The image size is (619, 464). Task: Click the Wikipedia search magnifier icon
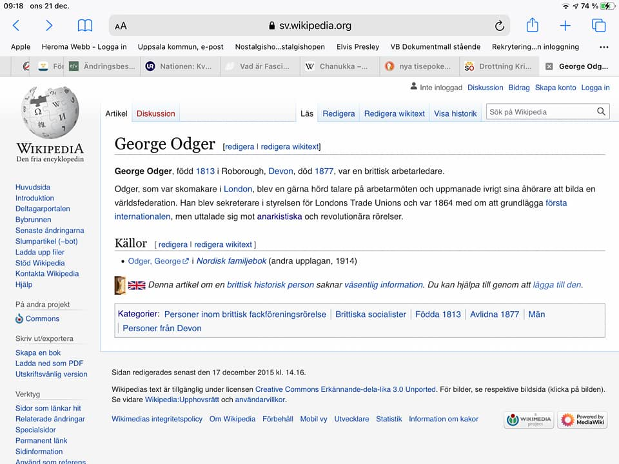point(601,112)
